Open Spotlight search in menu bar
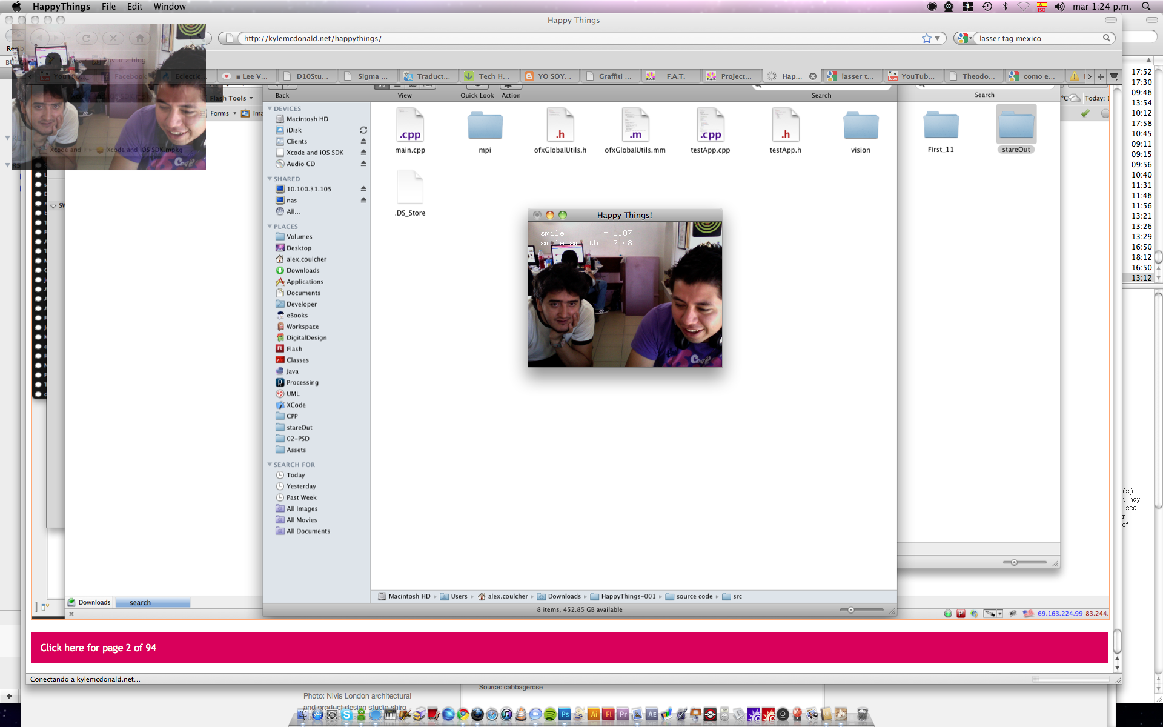1163x727 pixels. [x=1146, y=6]
